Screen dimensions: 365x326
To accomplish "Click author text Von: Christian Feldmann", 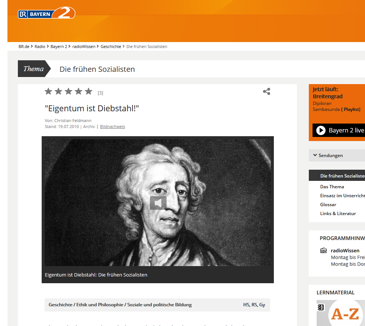I will pos(68,121).
